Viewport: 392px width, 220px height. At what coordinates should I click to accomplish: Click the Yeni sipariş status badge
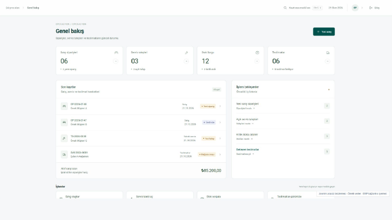point(208,106)
